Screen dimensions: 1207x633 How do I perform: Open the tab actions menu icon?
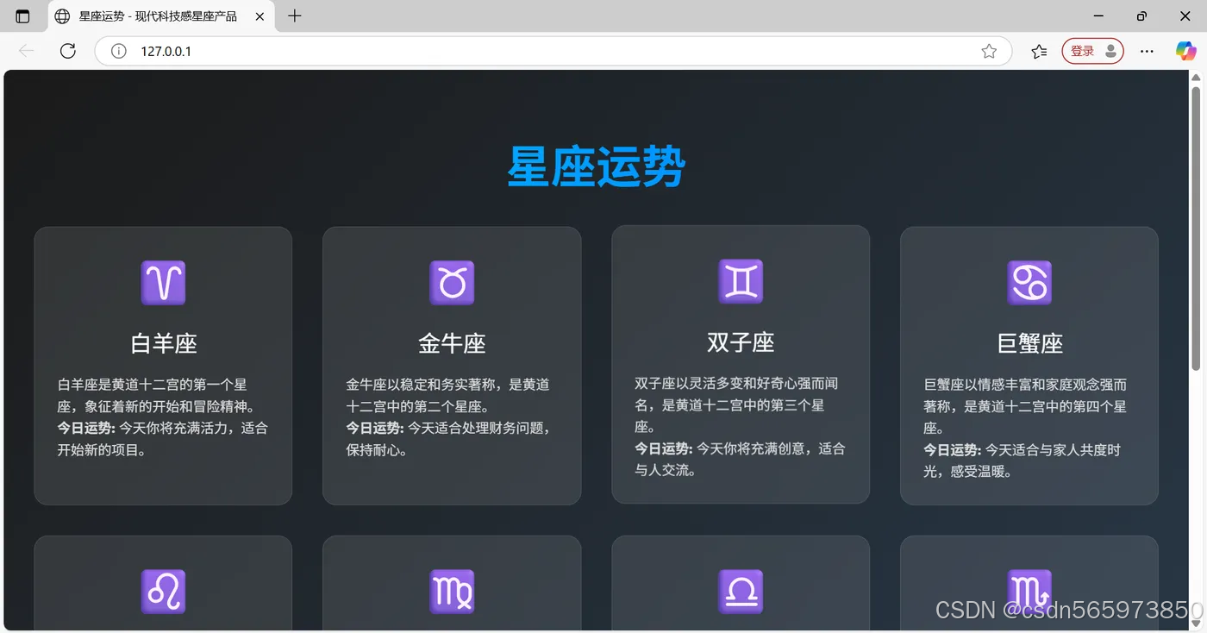click(x=22, y=16)
